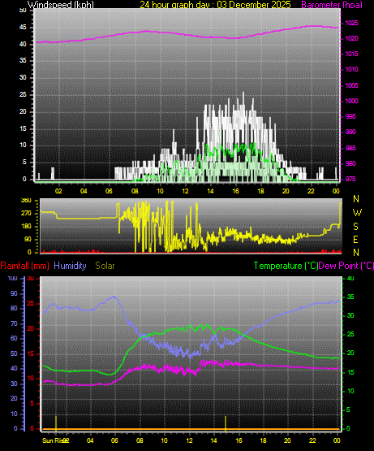Click the 1000 barometer axis value
Screen dimensions: 374x451
pos(351,101)
